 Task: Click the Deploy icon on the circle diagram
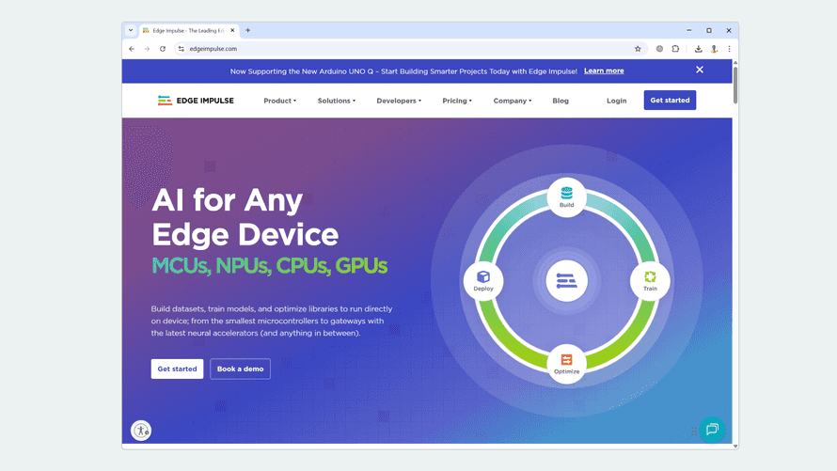pos(483,280)
